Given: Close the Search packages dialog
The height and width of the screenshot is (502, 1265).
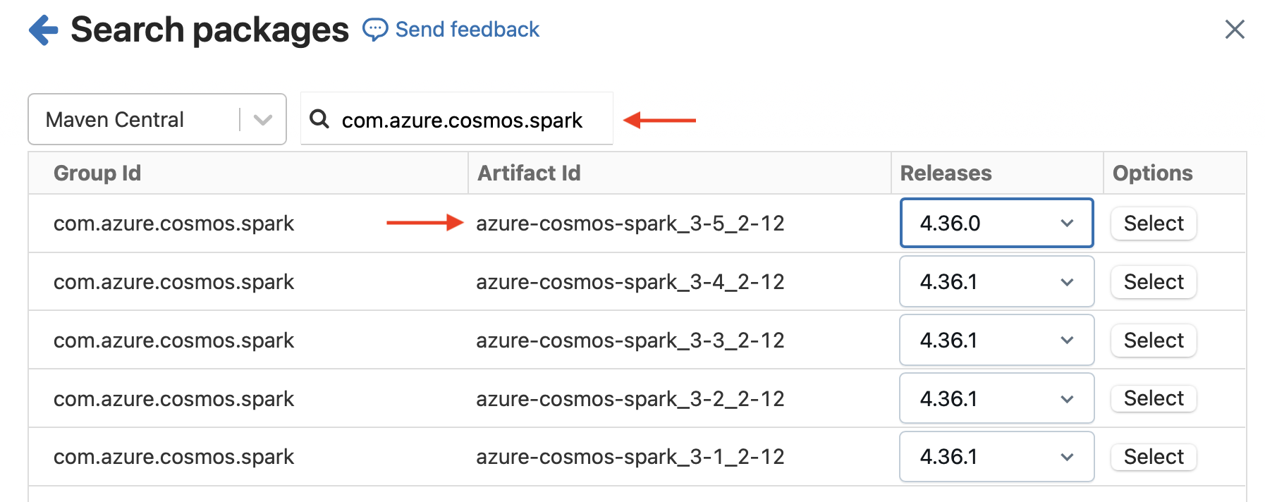Looking at the screenshot, I should 1234,30.
